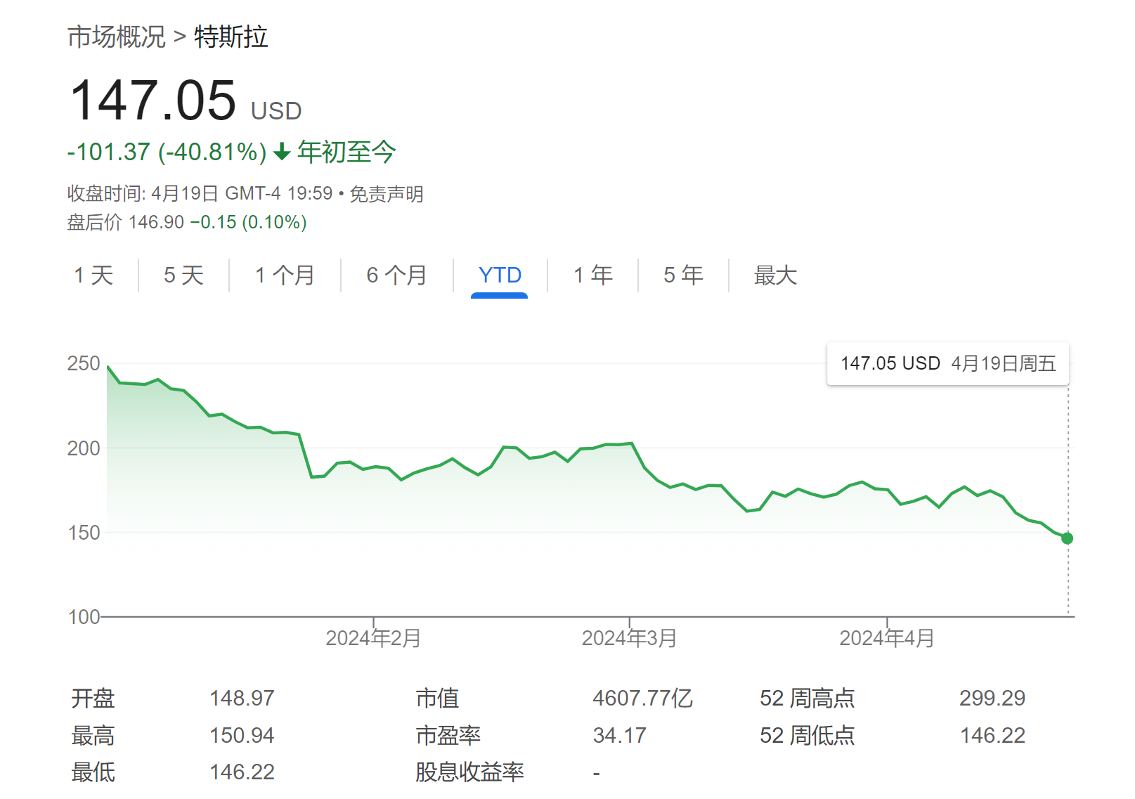1135x799 pixels.
Task: Click the 2024年3月 axis label
Action: pyautogui.click(x=629, y=638)
